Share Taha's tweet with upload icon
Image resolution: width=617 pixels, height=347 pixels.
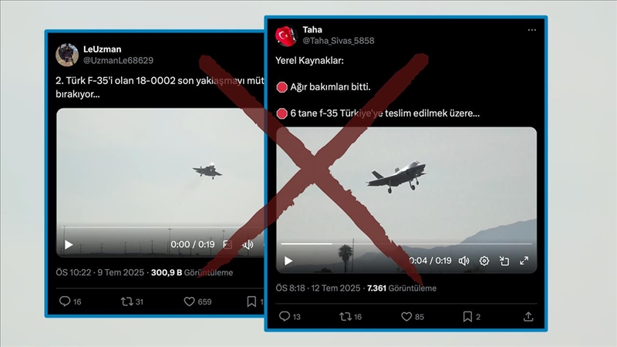tap(528, 317)
